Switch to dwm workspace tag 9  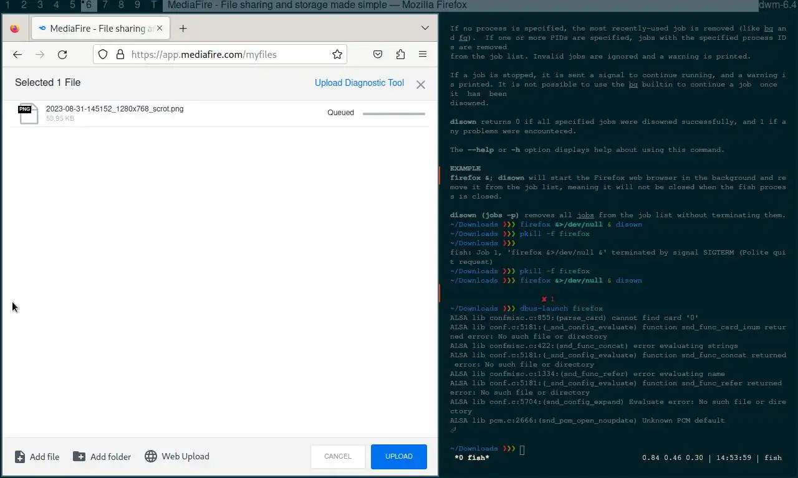137,5
